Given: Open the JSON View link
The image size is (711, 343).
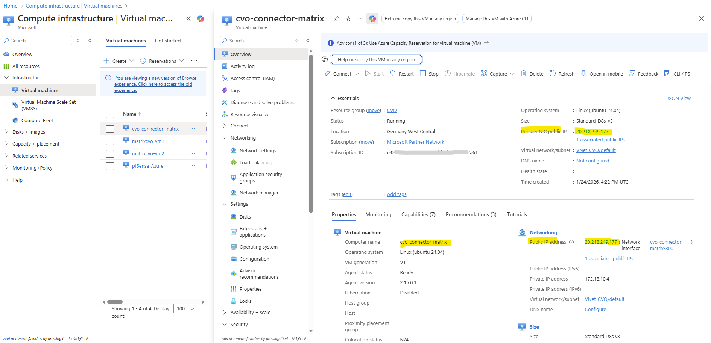Looking at the screenshot, I should tap(678, 99).
